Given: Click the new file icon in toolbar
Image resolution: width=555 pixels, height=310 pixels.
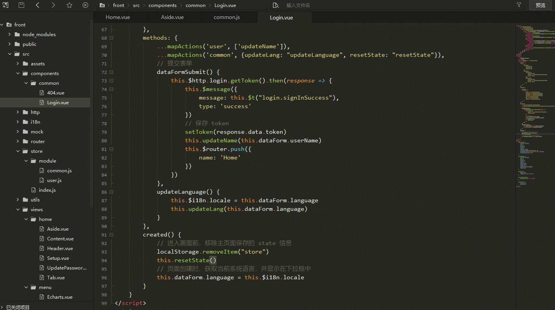Looking at the screenshot, I should point(5,5).
